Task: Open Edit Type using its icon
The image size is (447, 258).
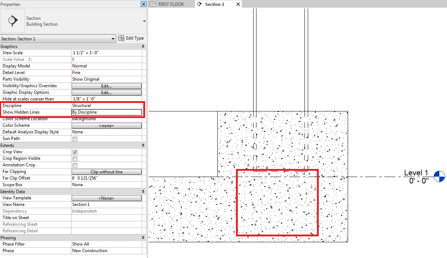Action: pyautogui.click(x=121, y=38)
